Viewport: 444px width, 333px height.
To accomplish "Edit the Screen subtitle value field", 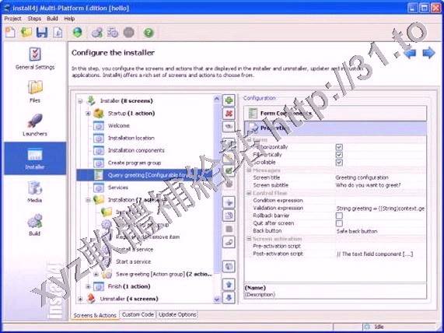I will click(380, 185).
